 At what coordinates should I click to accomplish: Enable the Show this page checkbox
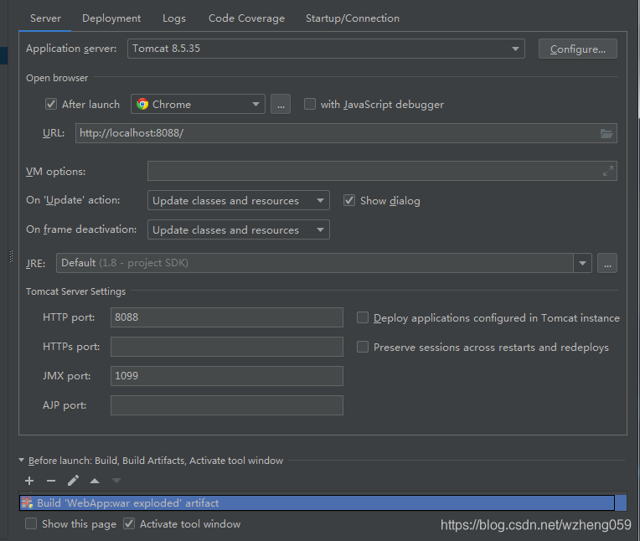(x=31, y=523)
